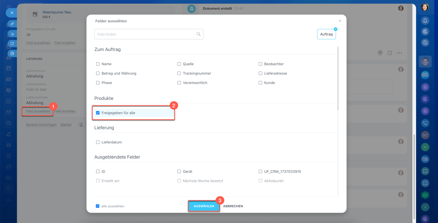
Task: Click the CoPilot spiral icon under the bell
Action: pyautogui.click(x=425, y=31)
